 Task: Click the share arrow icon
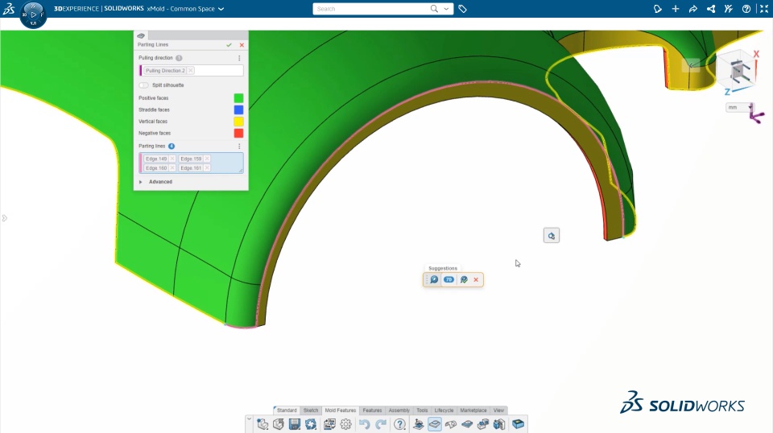click(693, 9)
